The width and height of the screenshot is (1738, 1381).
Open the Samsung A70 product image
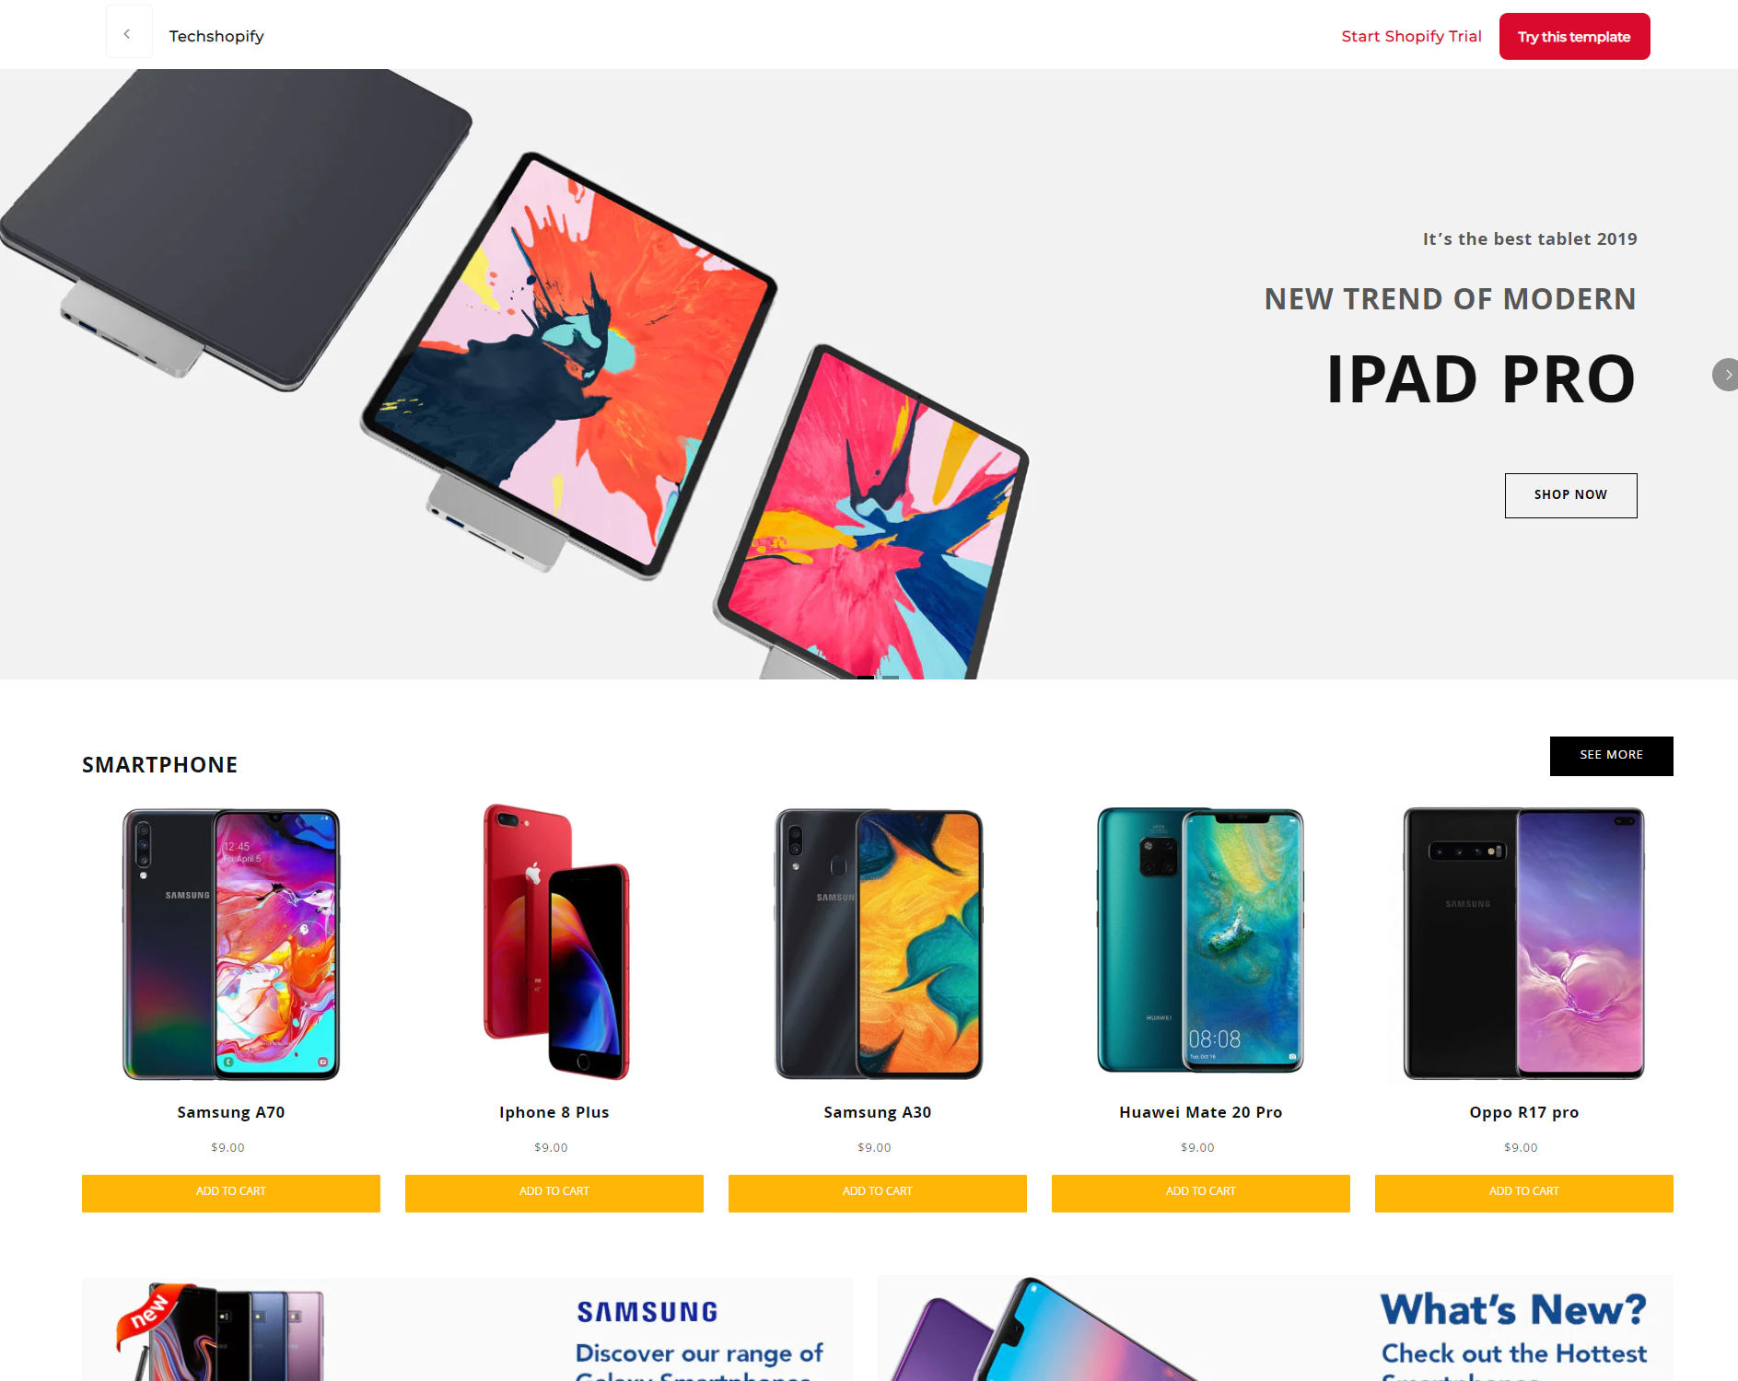(x=231, y=944)
